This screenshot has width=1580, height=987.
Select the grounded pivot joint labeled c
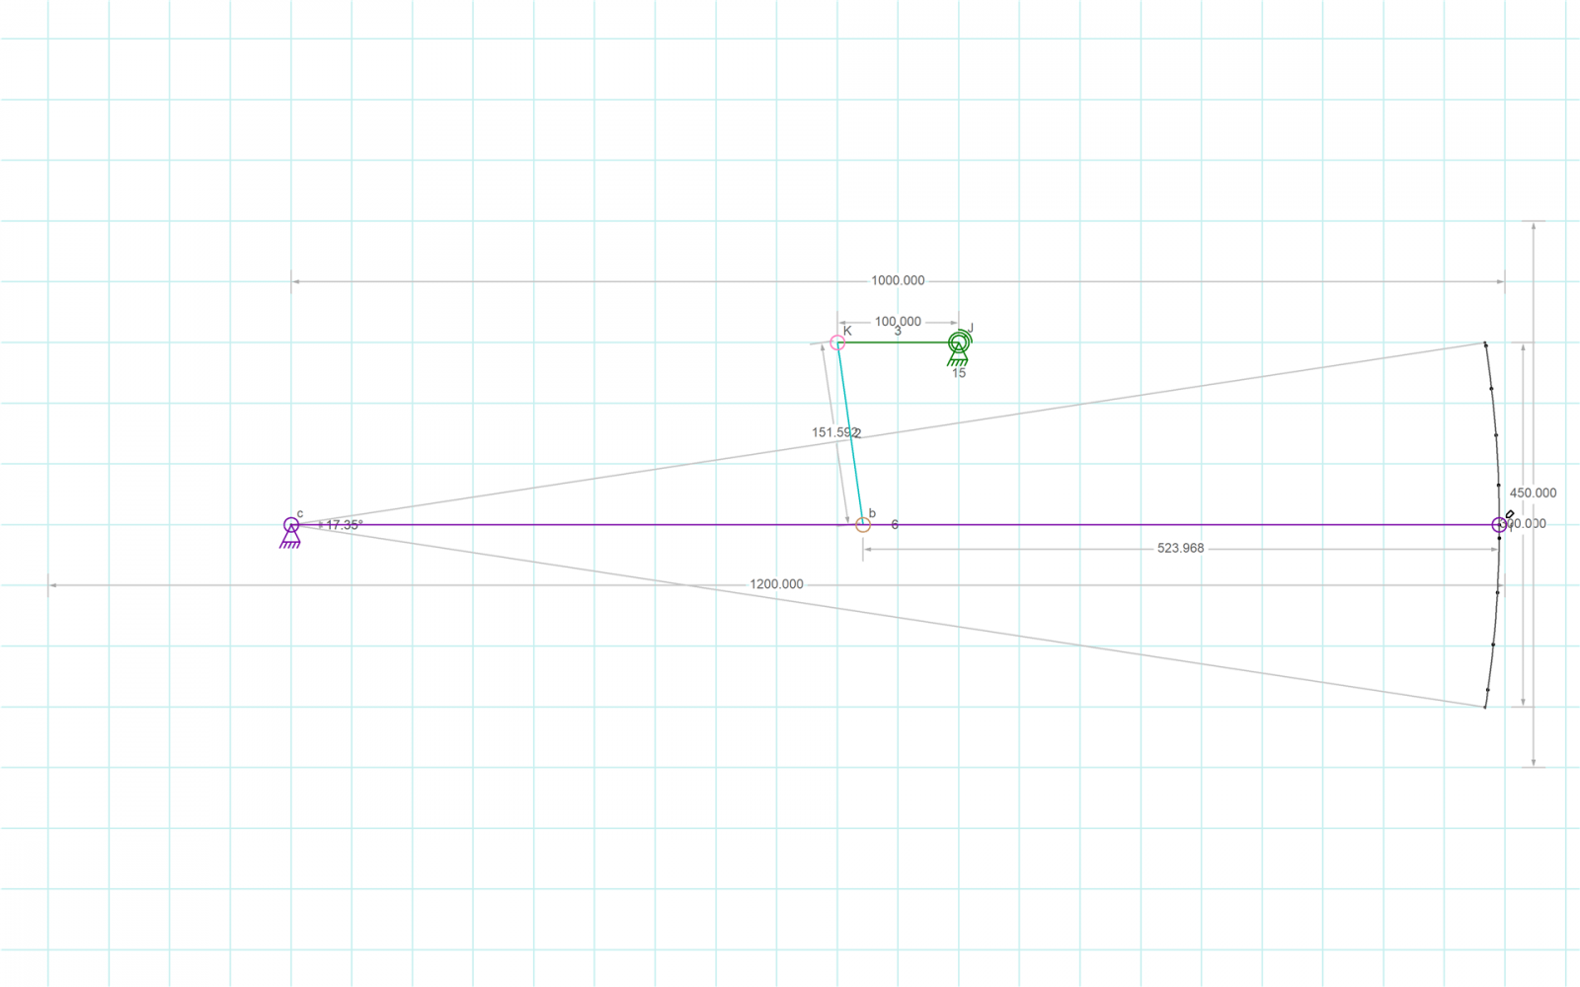pos(291,525)
